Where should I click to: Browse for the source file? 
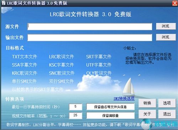[166, 26]
